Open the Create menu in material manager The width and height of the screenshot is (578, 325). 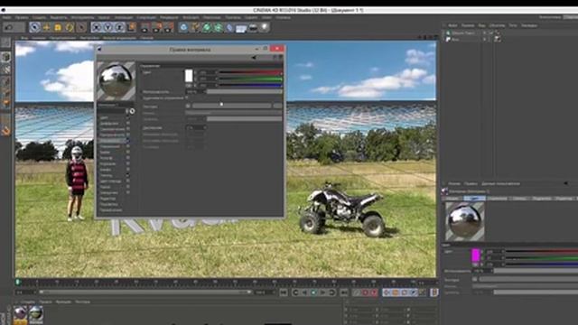click(27, 302)
